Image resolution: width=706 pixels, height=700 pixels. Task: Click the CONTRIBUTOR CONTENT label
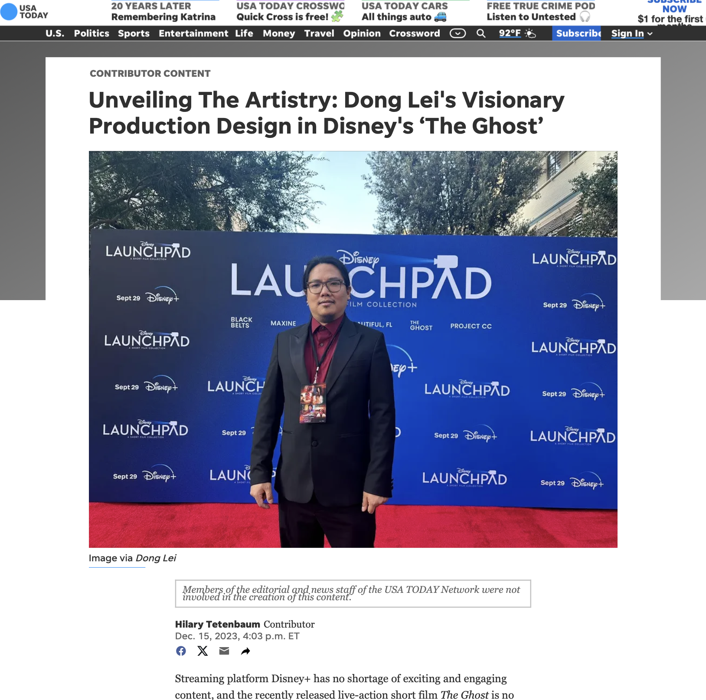[x=150, y=73]
